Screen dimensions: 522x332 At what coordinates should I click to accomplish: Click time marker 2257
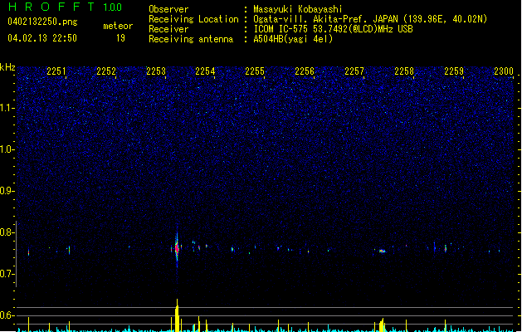tap(354, 71)
